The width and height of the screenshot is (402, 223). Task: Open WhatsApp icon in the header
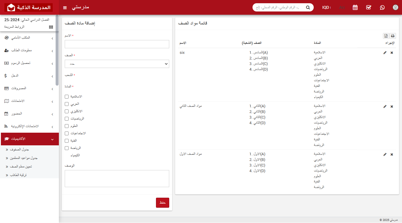[382, 7]
